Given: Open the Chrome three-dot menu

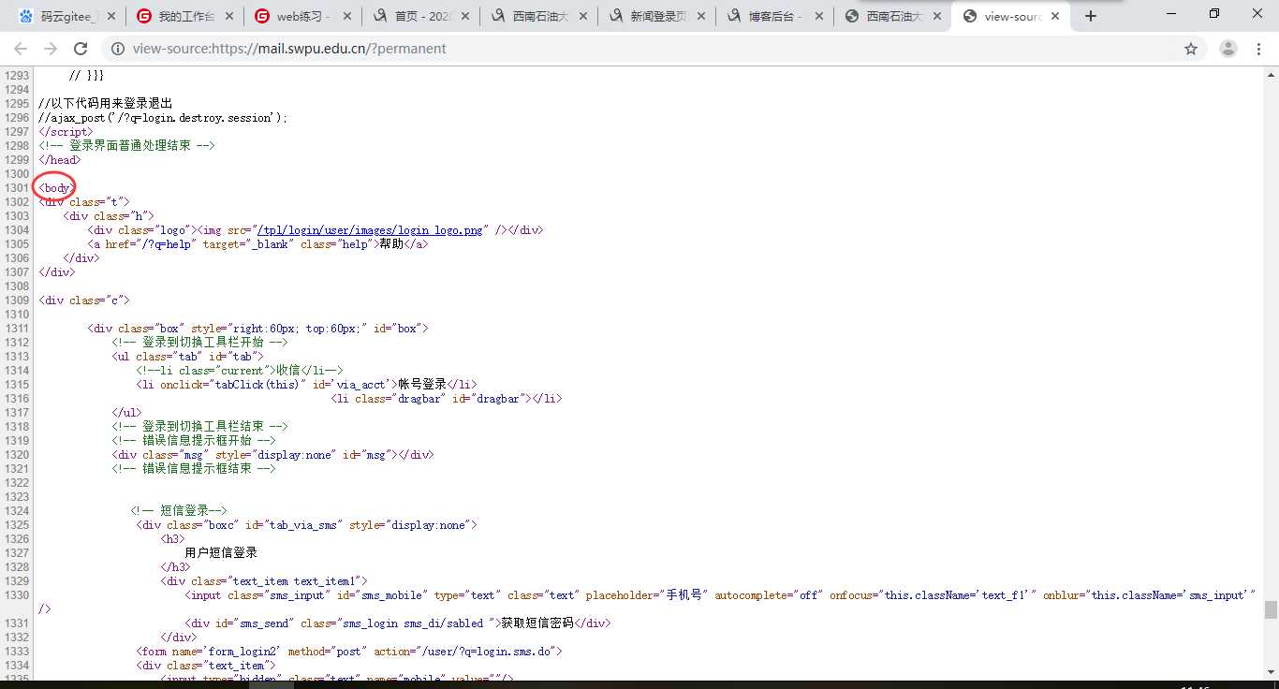Looking at the screenshot, I should (1259, 49).
